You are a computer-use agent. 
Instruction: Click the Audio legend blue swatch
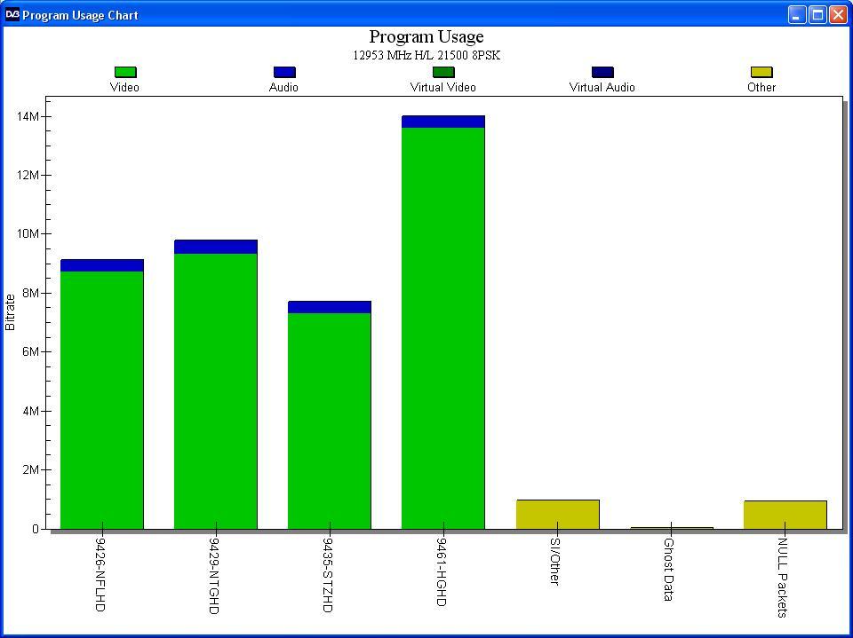[x=284, y=72]
